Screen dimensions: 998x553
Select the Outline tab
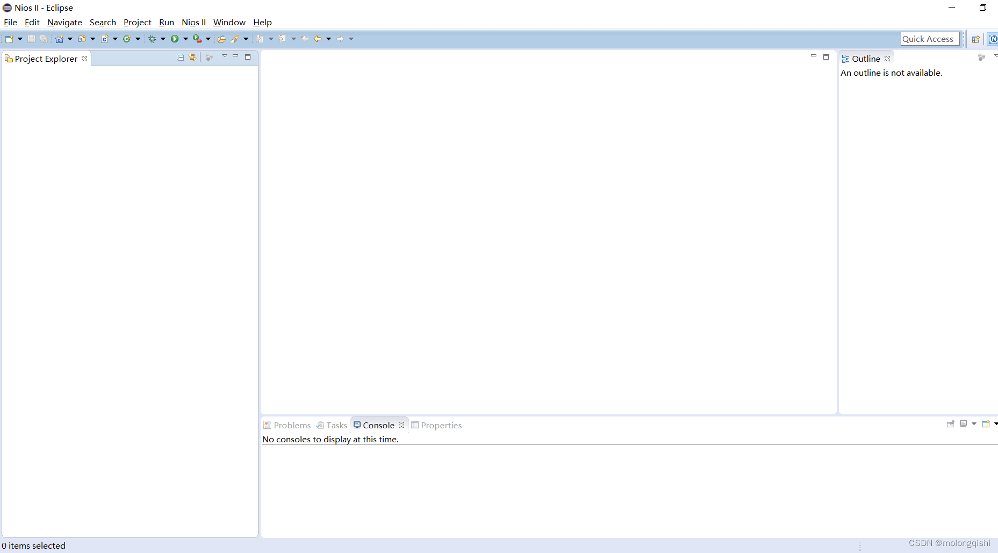click(866, 59)
